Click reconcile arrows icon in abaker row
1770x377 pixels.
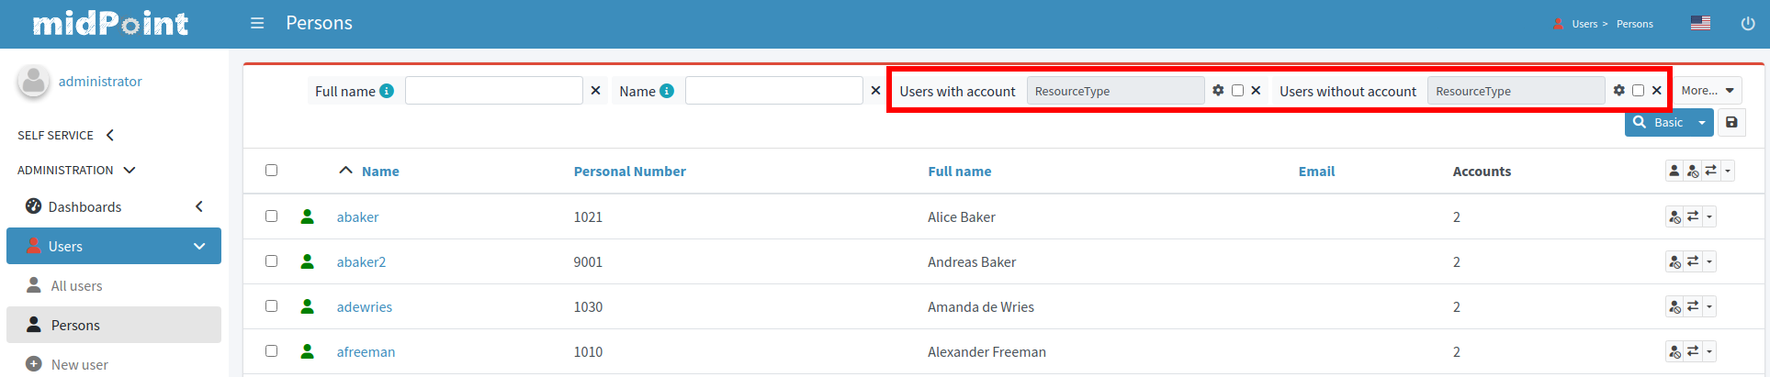[1693, 216]
